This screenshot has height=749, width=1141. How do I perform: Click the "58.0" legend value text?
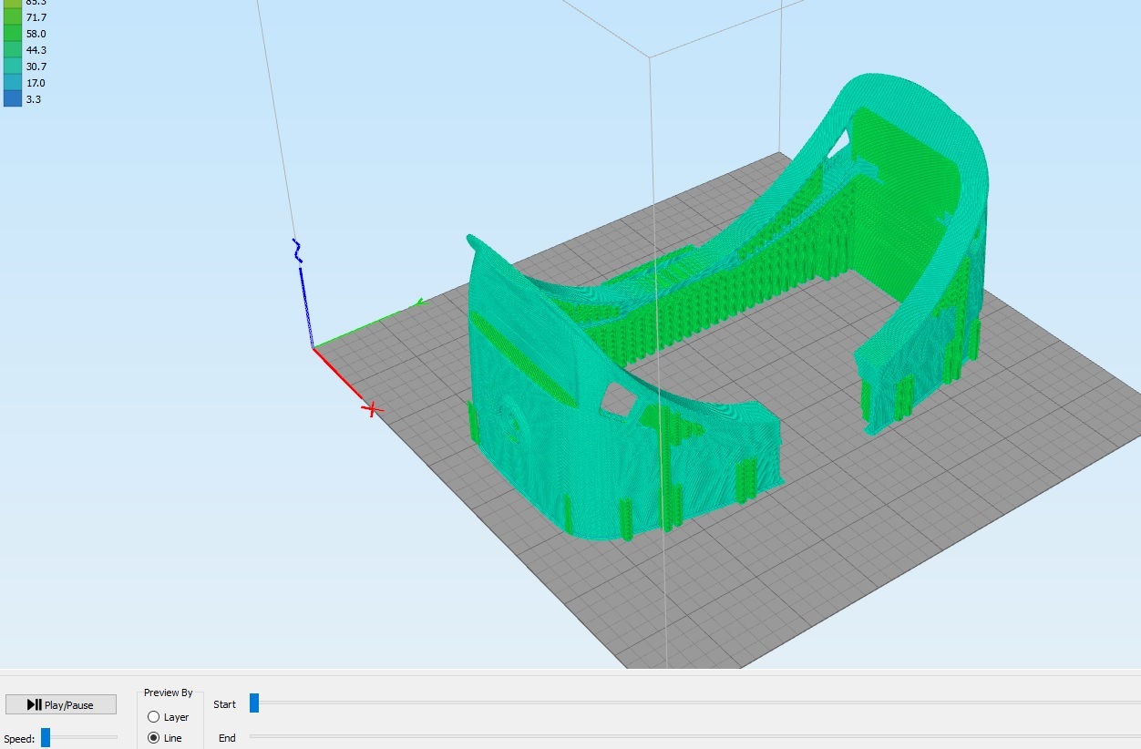36,34
